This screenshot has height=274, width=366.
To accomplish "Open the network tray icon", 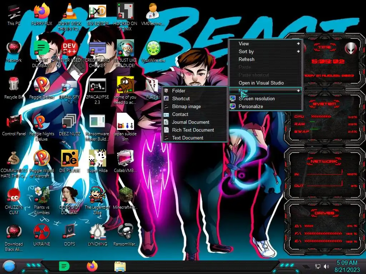I will point(318,266).
